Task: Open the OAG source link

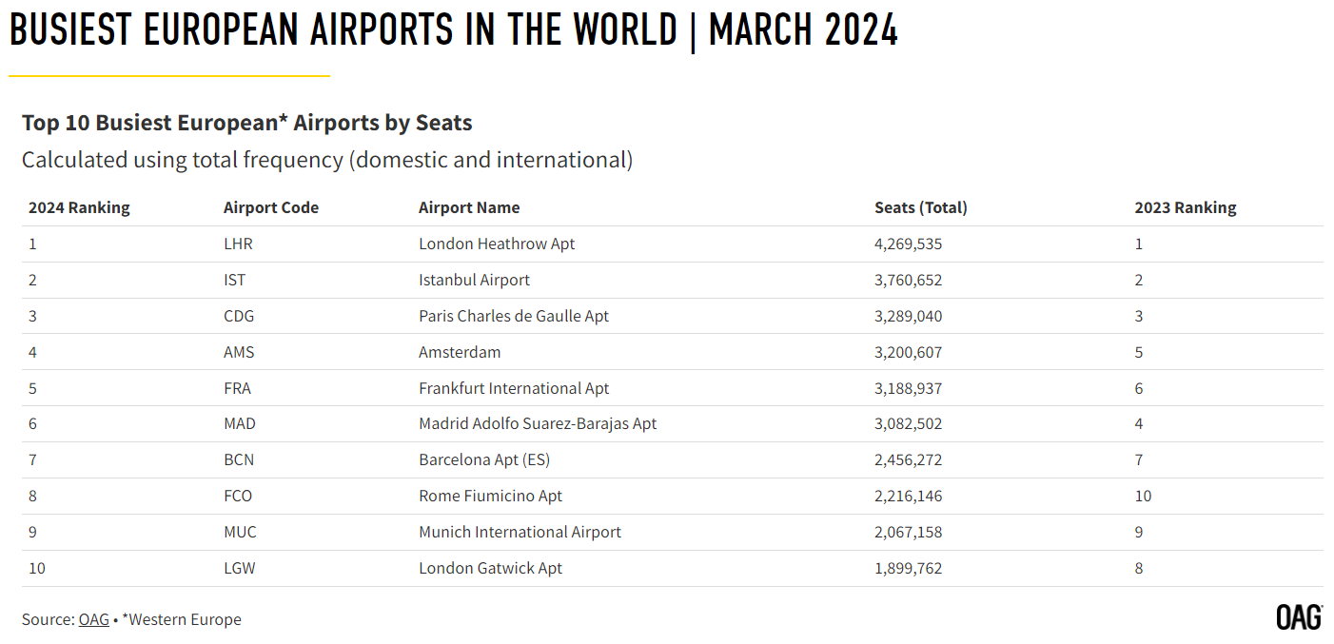Action: coord(94,619)
